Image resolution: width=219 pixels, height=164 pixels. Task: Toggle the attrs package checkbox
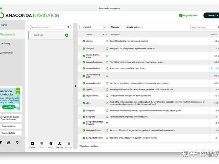click(x=84, y=103)
